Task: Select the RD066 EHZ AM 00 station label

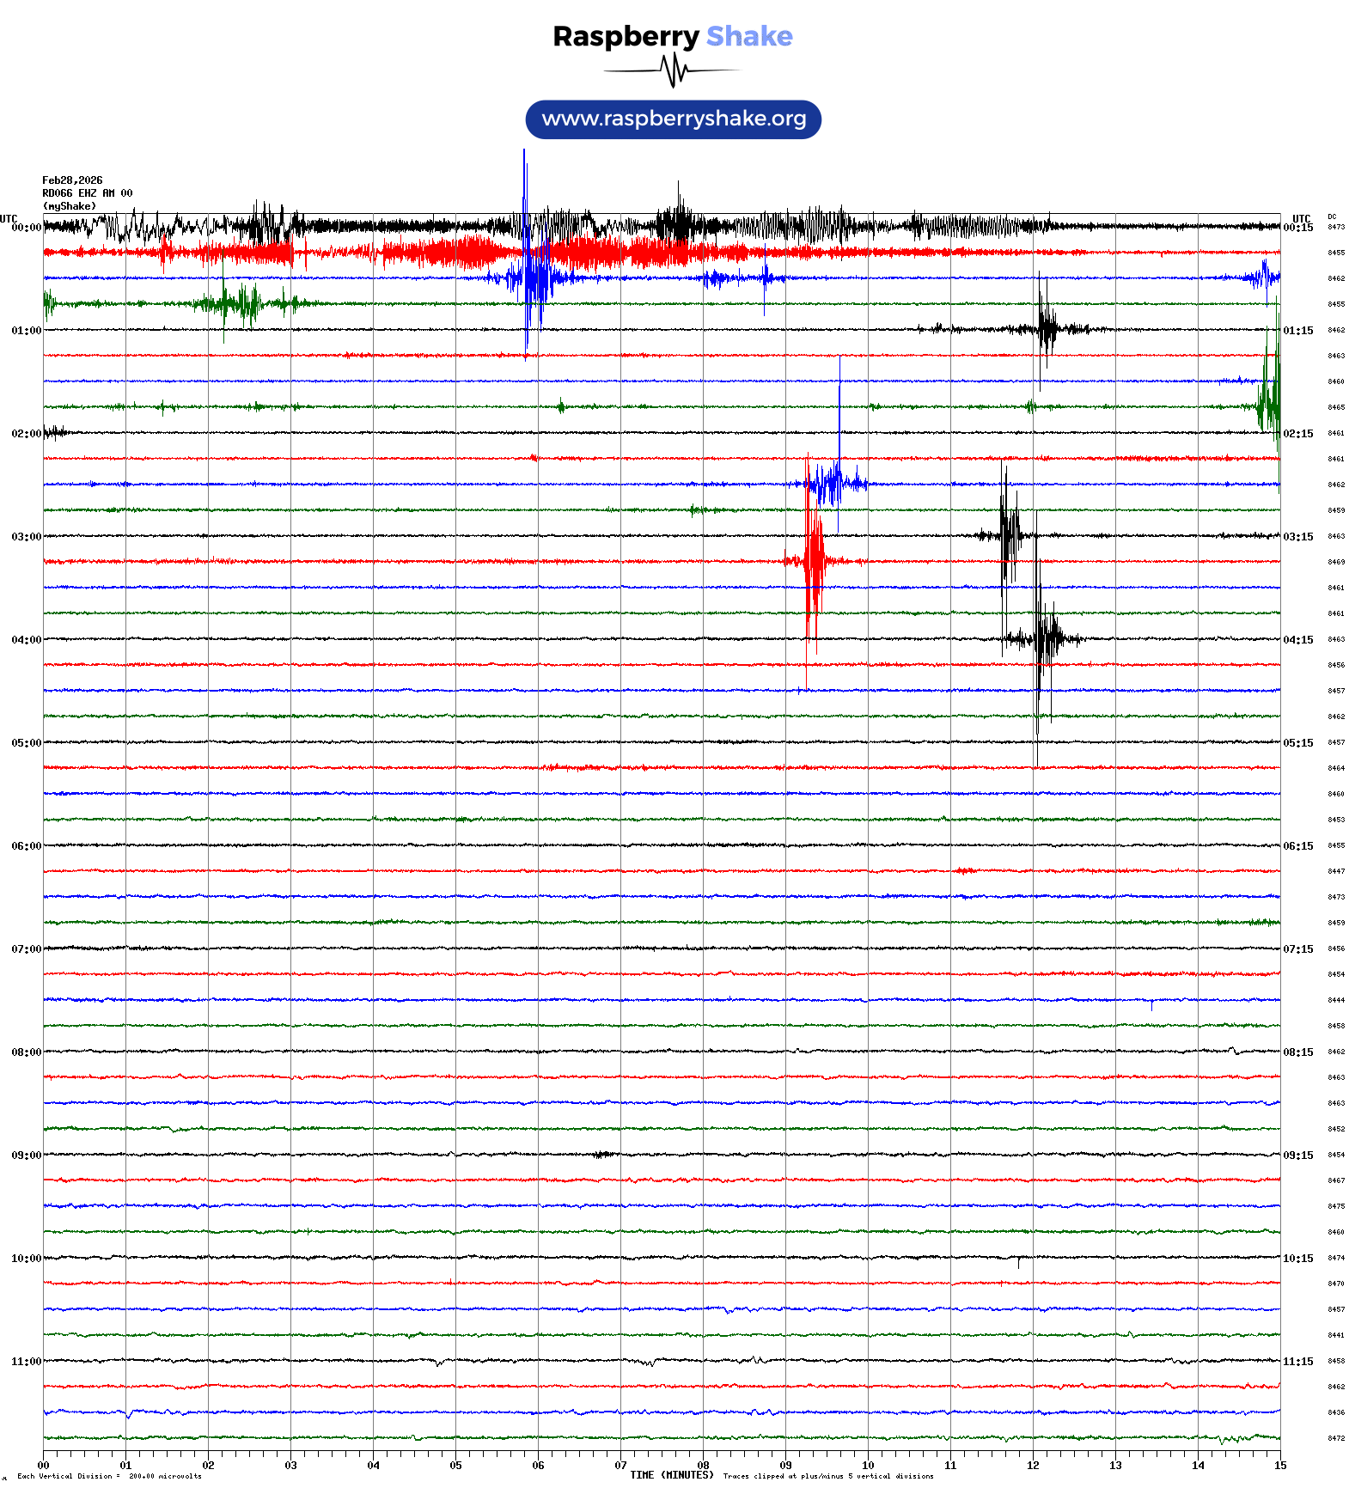Action: (x=87, y=193)
